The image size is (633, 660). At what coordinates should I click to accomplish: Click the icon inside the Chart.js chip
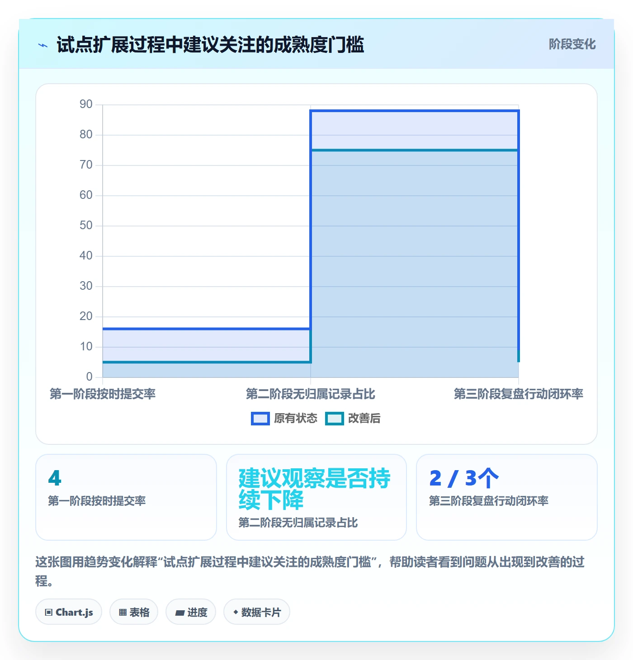click(x=49, y=613)
